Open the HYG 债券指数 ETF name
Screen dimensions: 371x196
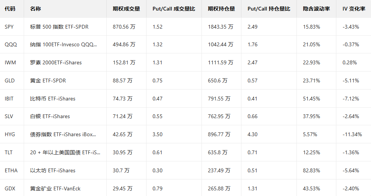(x=63, y=134)
